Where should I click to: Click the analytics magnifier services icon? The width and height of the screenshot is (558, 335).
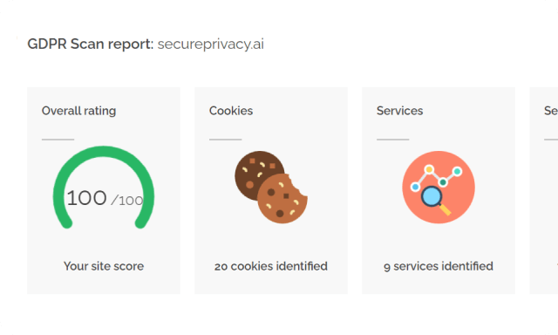(x=439, y=188)
